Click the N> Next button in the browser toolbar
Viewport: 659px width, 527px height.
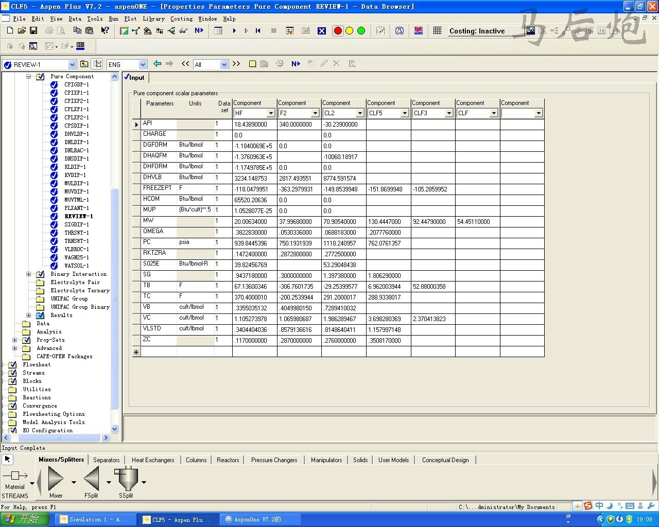click(x=296, y=64)
